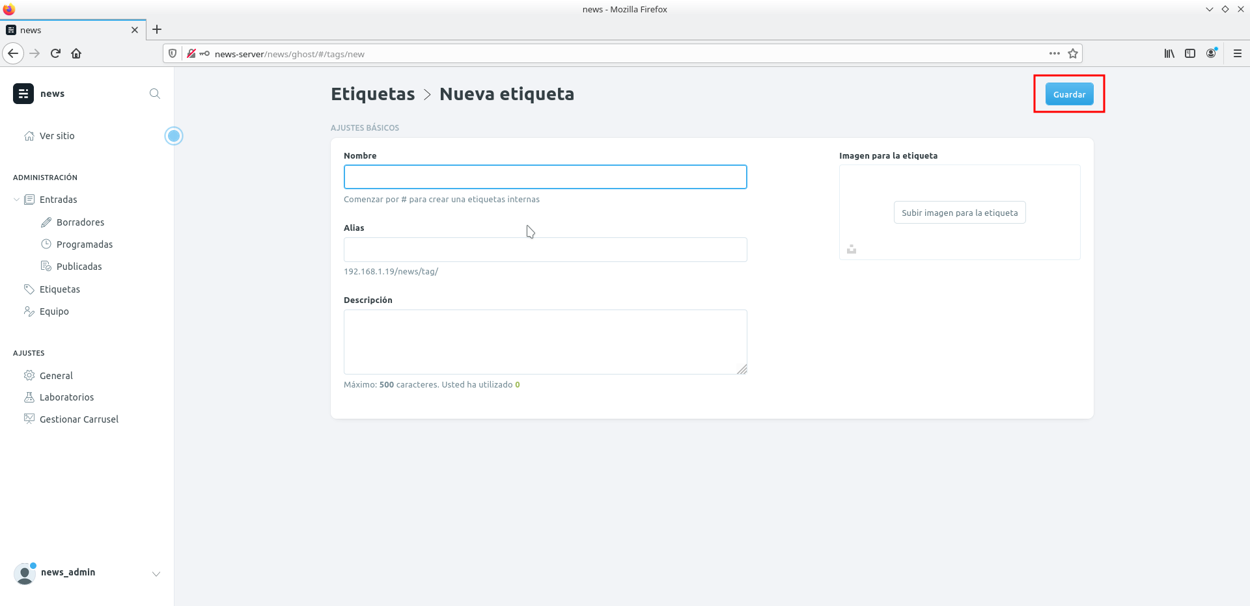Open Borradores in the sidebar
Screen dimensions: 1250x606
click(x=80, y=222)
